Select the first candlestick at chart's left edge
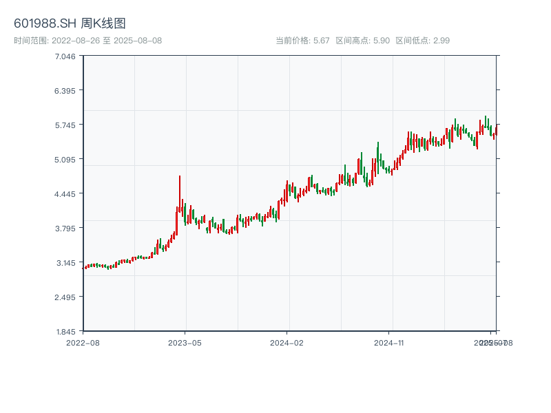This screenshot has height=413, width=551. [x=85, y=267]
